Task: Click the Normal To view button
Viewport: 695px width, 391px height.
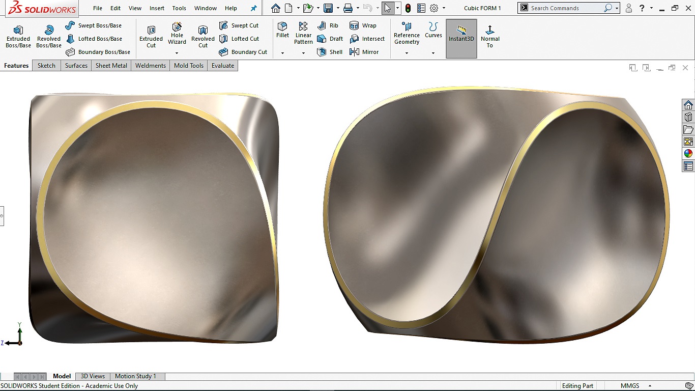Action: click(x=490, y=37)
